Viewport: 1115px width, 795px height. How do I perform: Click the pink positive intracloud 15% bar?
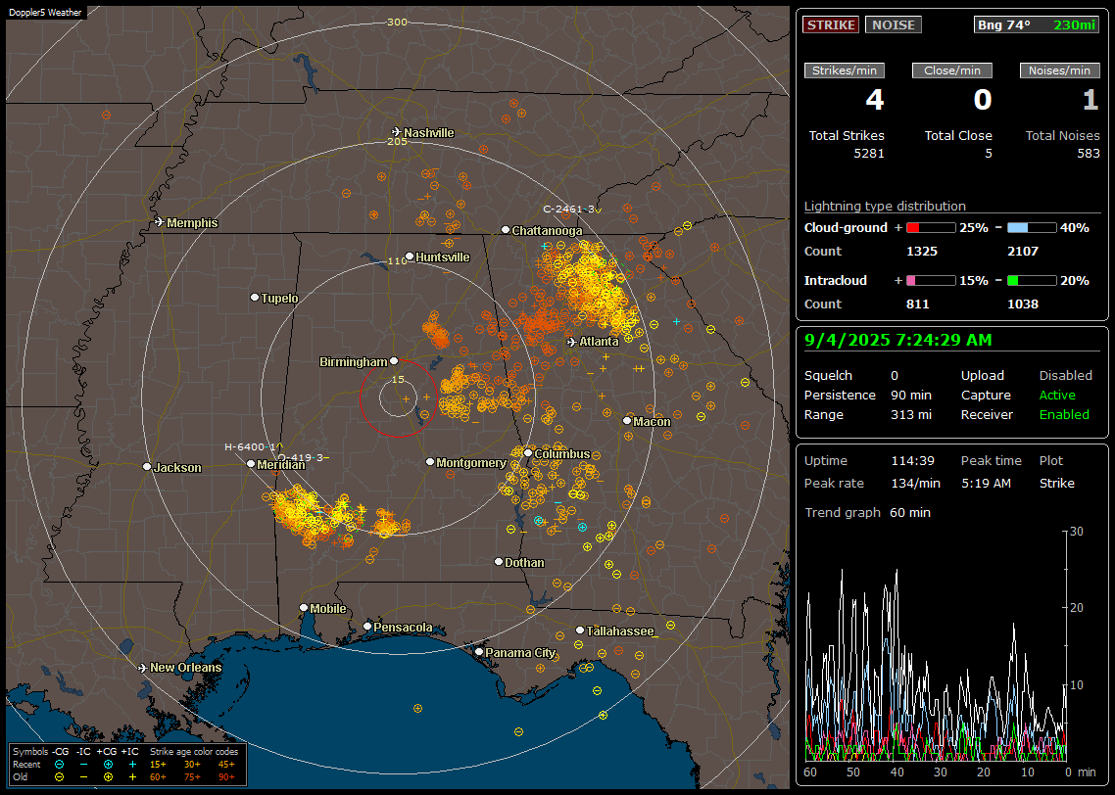[931, 281]
